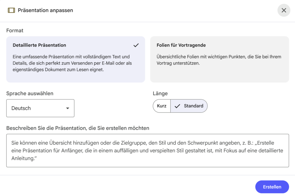
Task: Click the Folien für Vortragende description text
Action: coord(219,60)
